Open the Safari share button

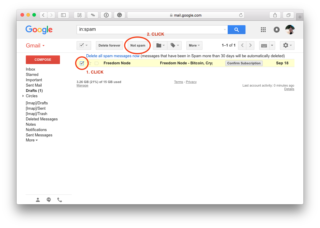coord(275,15)
